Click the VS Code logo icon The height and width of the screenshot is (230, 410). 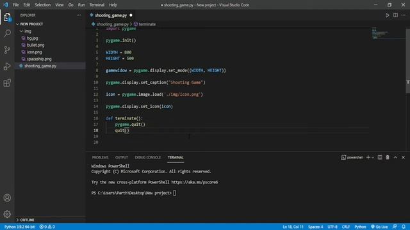6,4
